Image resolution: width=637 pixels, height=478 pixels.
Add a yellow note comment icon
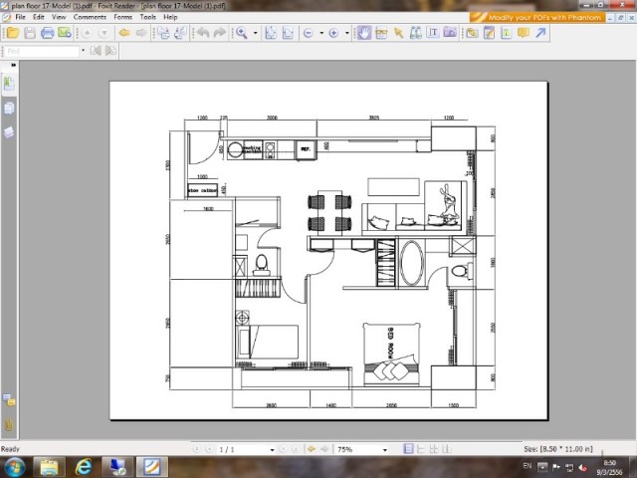pyautogui.click(x=523, y=33)
